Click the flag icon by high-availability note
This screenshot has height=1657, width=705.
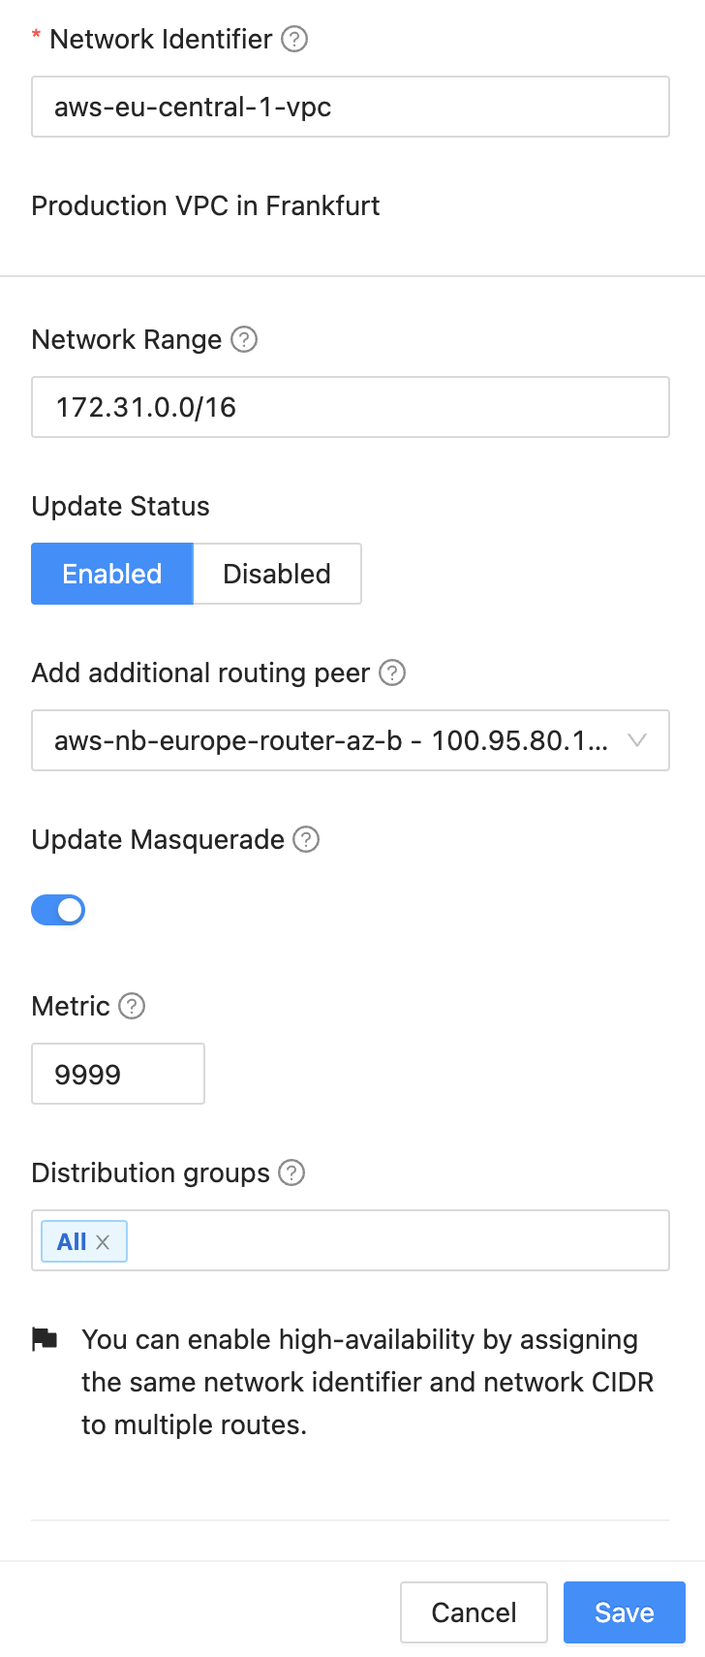[45, 1339]
